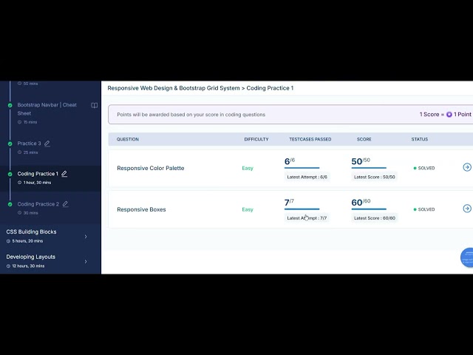Open the Practice 3 lesson
The height and width of the screenshot is (355, 473).
click(29, 143)
